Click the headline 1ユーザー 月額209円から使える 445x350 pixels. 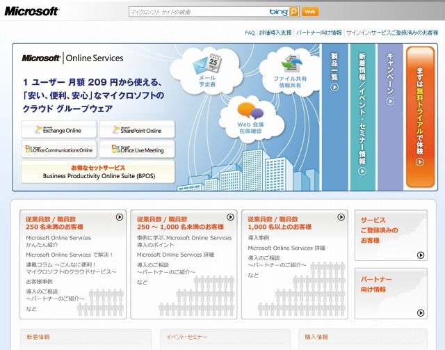(92, 82)
